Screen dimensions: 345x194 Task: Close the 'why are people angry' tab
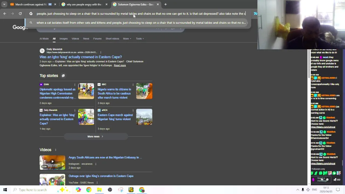106,4
